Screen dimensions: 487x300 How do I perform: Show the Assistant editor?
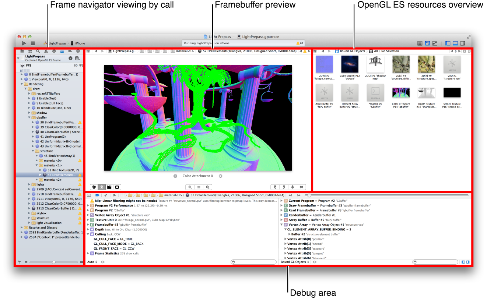pos(427,43)
